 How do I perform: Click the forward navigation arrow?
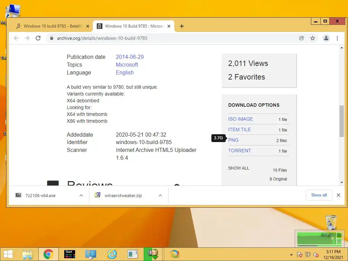click(x=27, y=38)
